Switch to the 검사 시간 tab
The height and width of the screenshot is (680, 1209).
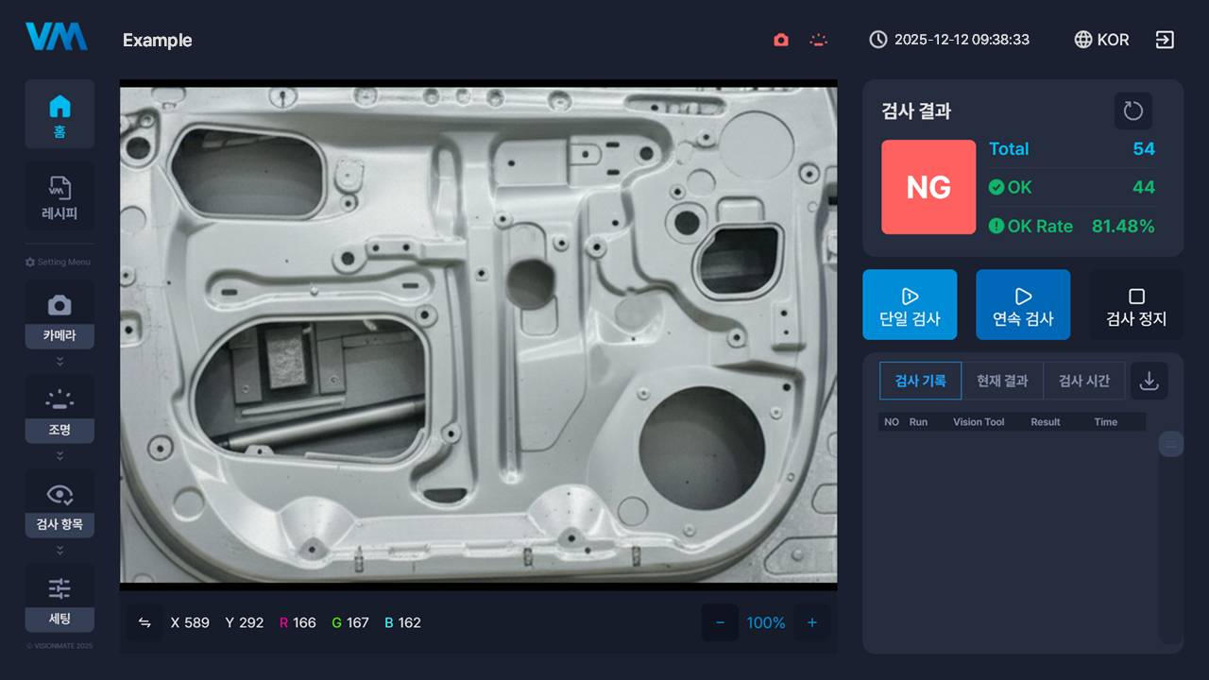tap(1083, 381)
